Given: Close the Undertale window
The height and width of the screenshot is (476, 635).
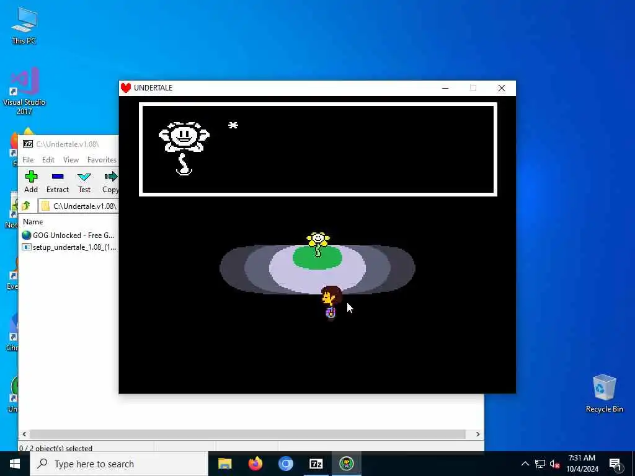Looking at the screenshot, I should click(501, 88).
